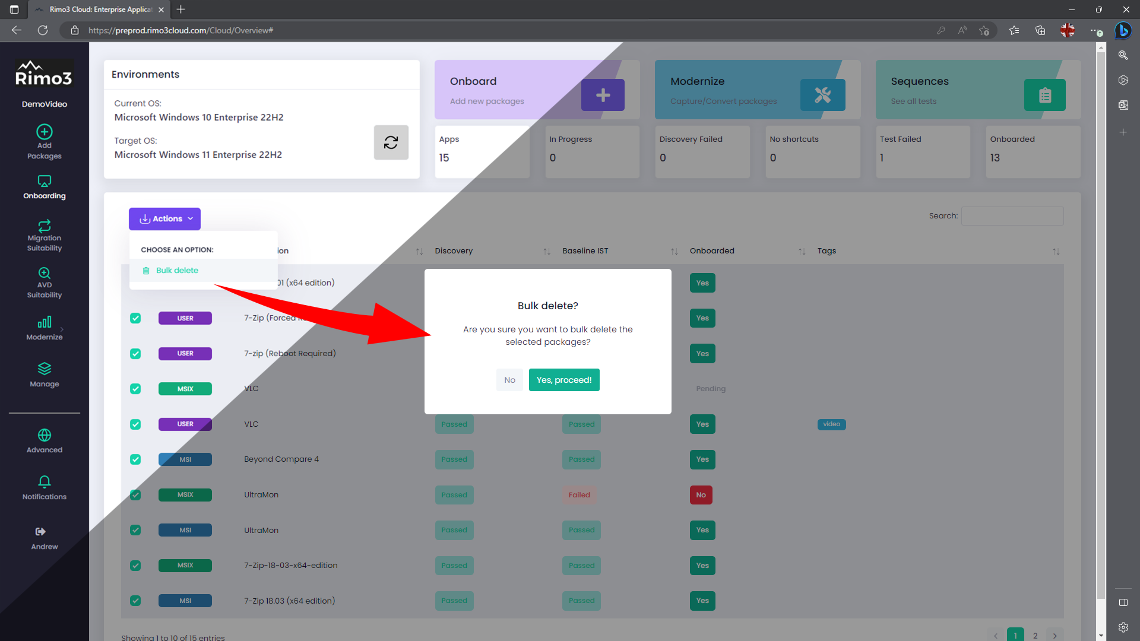This screenshot has height=641, width=1140.
Task: Uncheck the 7-zip (Reboot Required) checkbox
Action: click(135, 354)
